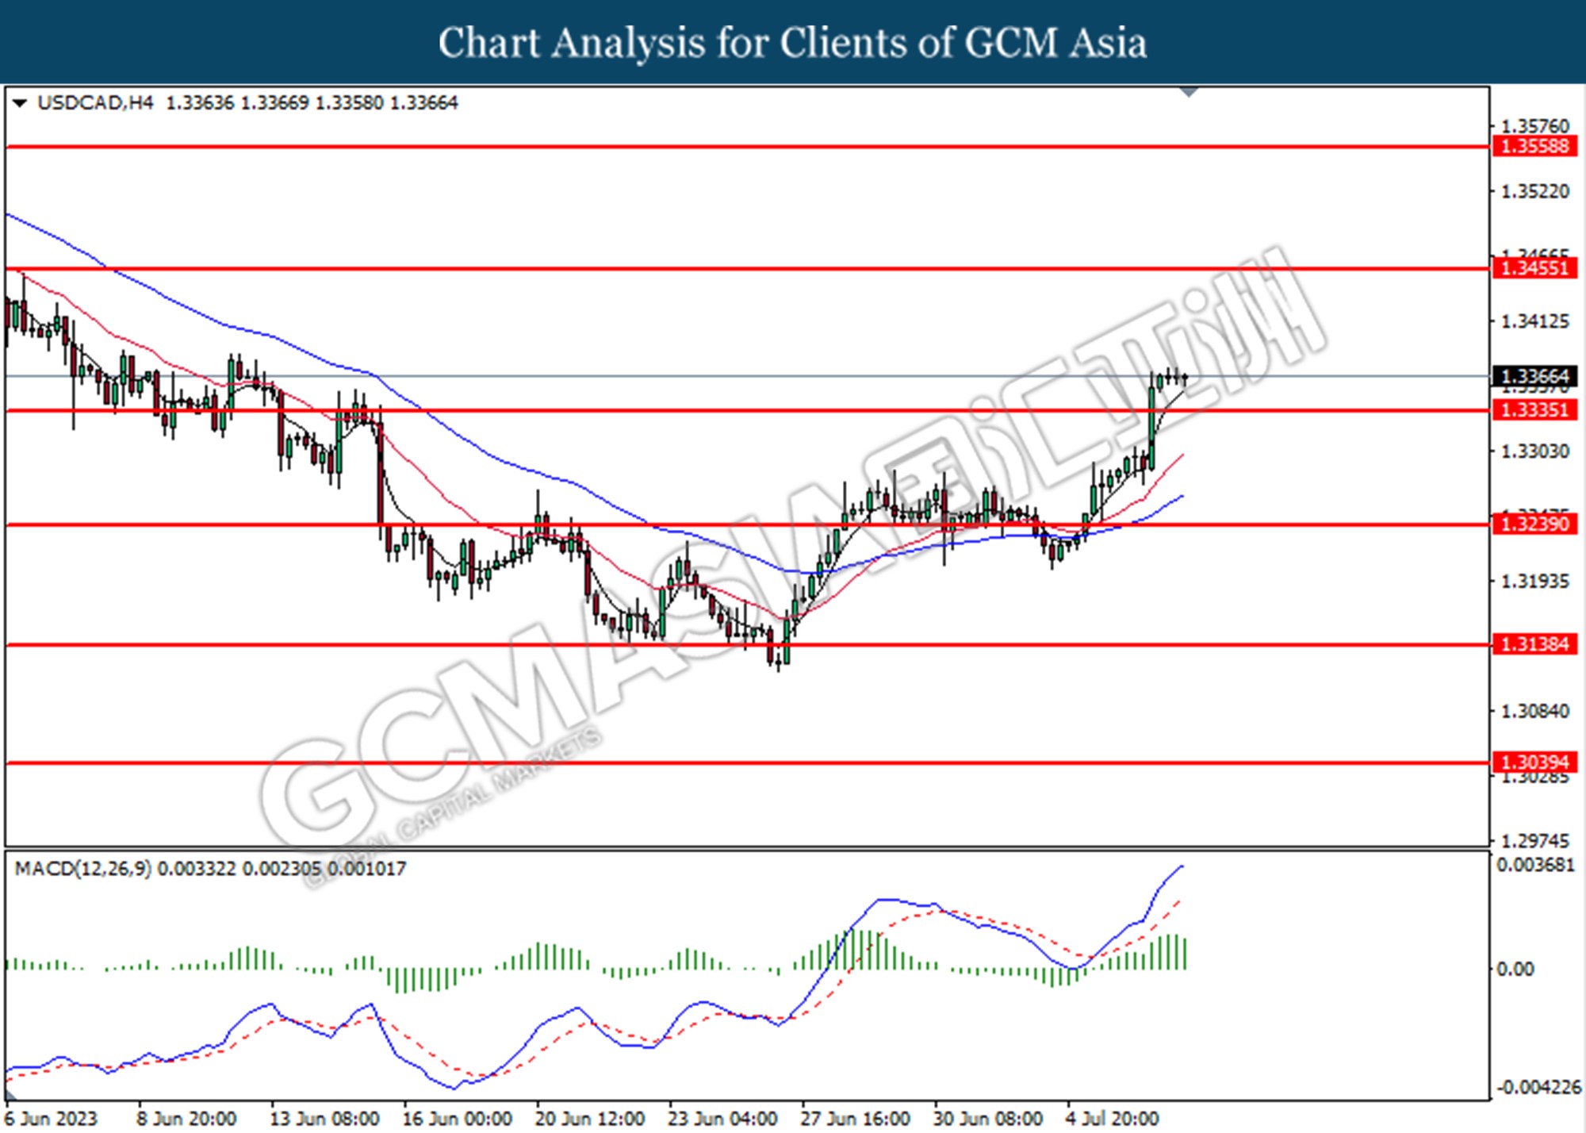The height and width of the screenshot is (1133, 1586).
Task: Click the 8 Jun 20:00 time label
Action: coord(186,1119)
